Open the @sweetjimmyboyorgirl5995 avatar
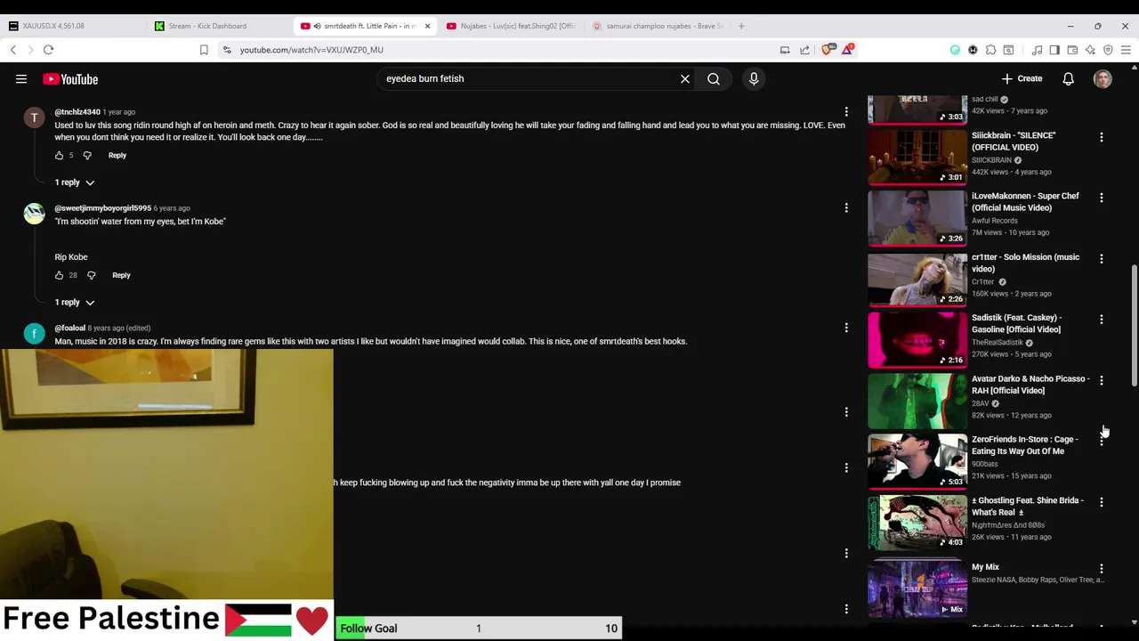 [34, 214]
